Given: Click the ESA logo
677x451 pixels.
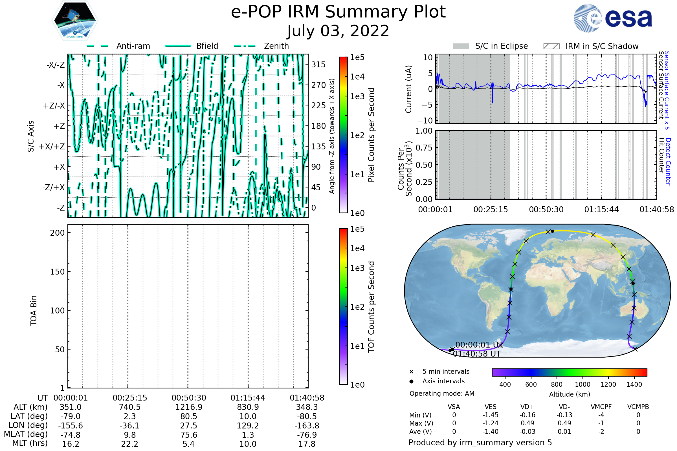Looking at the screenshot, I should tap(612, 18).
